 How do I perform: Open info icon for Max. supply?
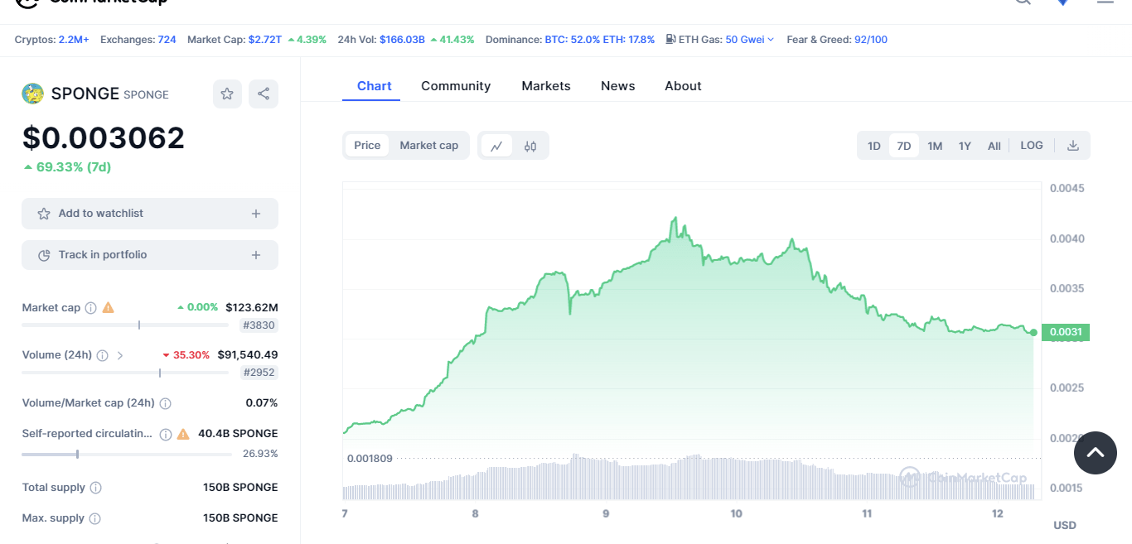click(x=95, y=518)
